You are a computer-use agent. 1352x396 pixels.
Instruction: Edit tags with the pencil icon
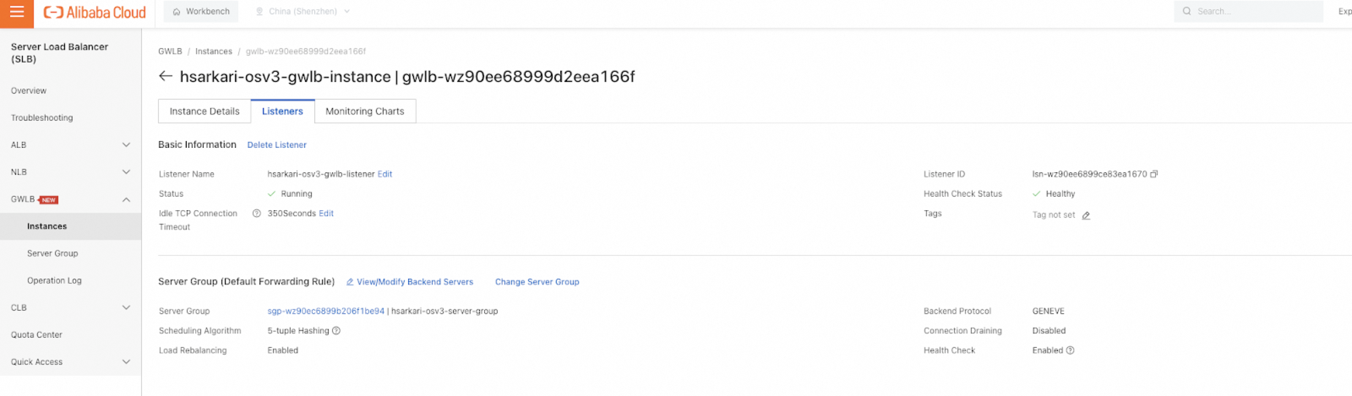point(1086,216)
